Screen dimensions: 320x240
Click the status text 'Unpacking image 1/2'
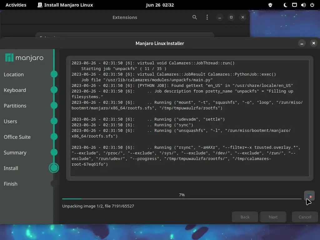(x=98, y=206)
